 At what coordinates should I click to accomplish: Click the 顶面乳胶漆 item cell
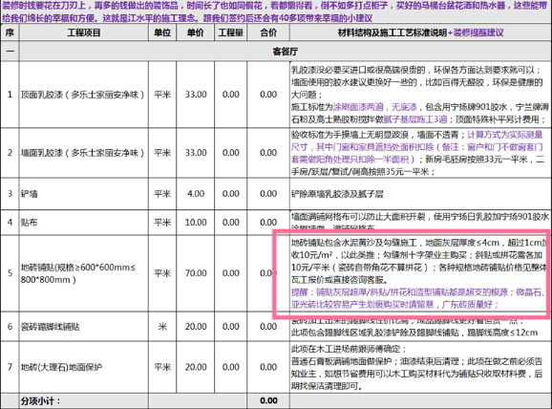(84, 95)
